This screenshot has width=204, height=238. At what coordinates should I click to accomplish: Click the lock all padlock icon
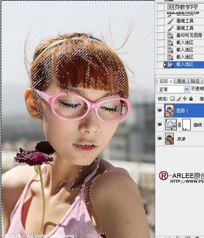click(191, 98)
